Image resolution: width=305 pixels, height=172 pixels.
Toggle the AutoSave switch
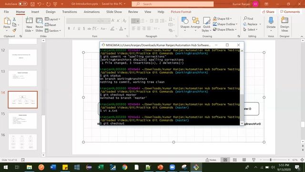point(23,4)
